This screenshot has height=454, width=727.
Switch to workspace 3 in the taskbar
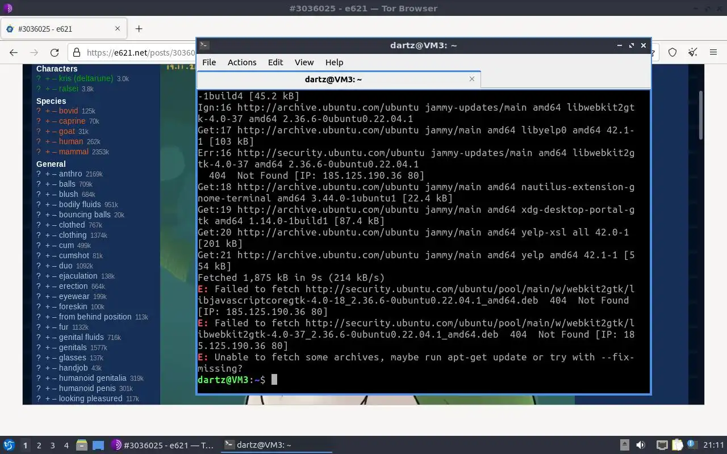[52, 445]
